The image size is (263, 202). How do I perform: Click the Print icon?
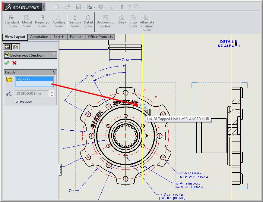(89, 7)
